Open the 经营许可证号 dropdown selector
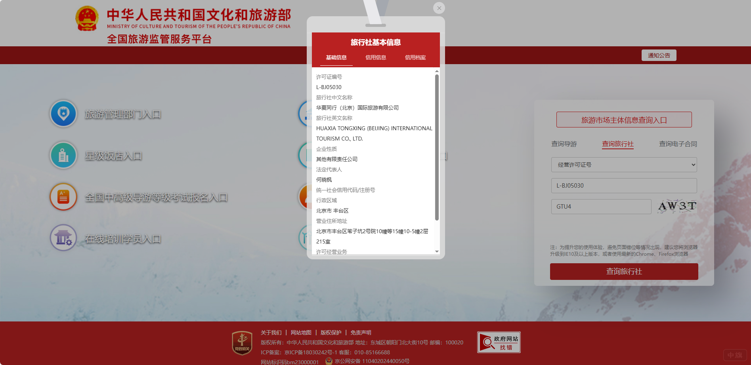This screenshot has width=751, height=365. pos(623,165)
